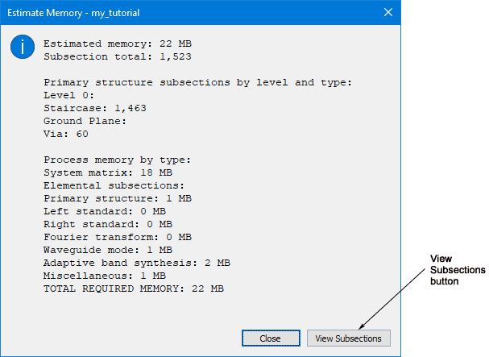
Task: Select the "Subsection total: 1,523" line
Action: click(x=118, y=56)
